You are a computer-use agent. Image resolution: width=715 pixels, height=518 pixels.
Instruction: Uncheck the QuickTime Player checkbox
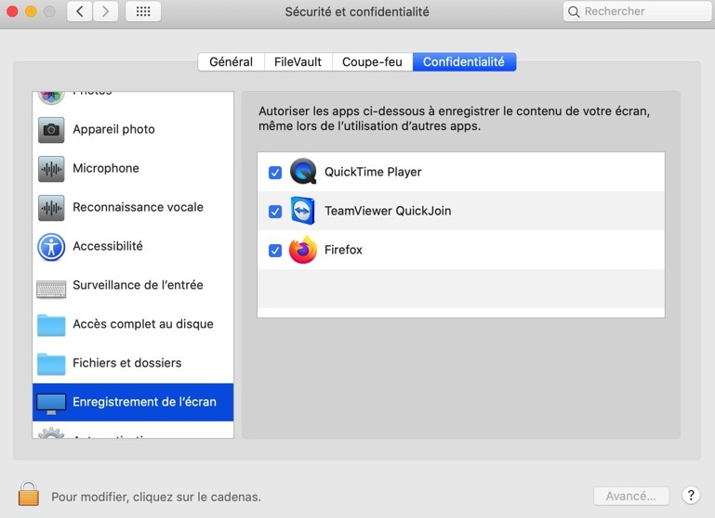pos(275,173)
